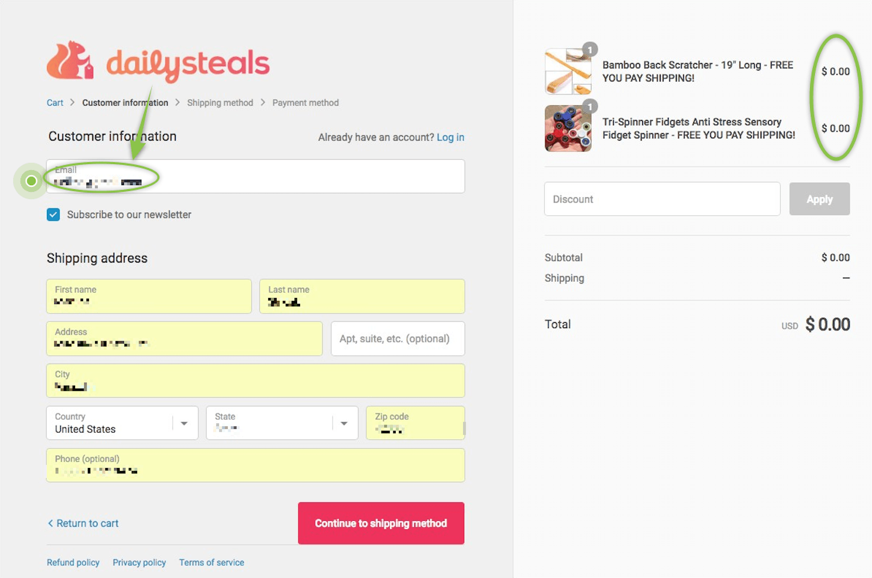The height and width of the screenshot is (578, 872).
Task: Go to Cart breadcrumb
Action: pyautogui.click(x=55, y=103)
